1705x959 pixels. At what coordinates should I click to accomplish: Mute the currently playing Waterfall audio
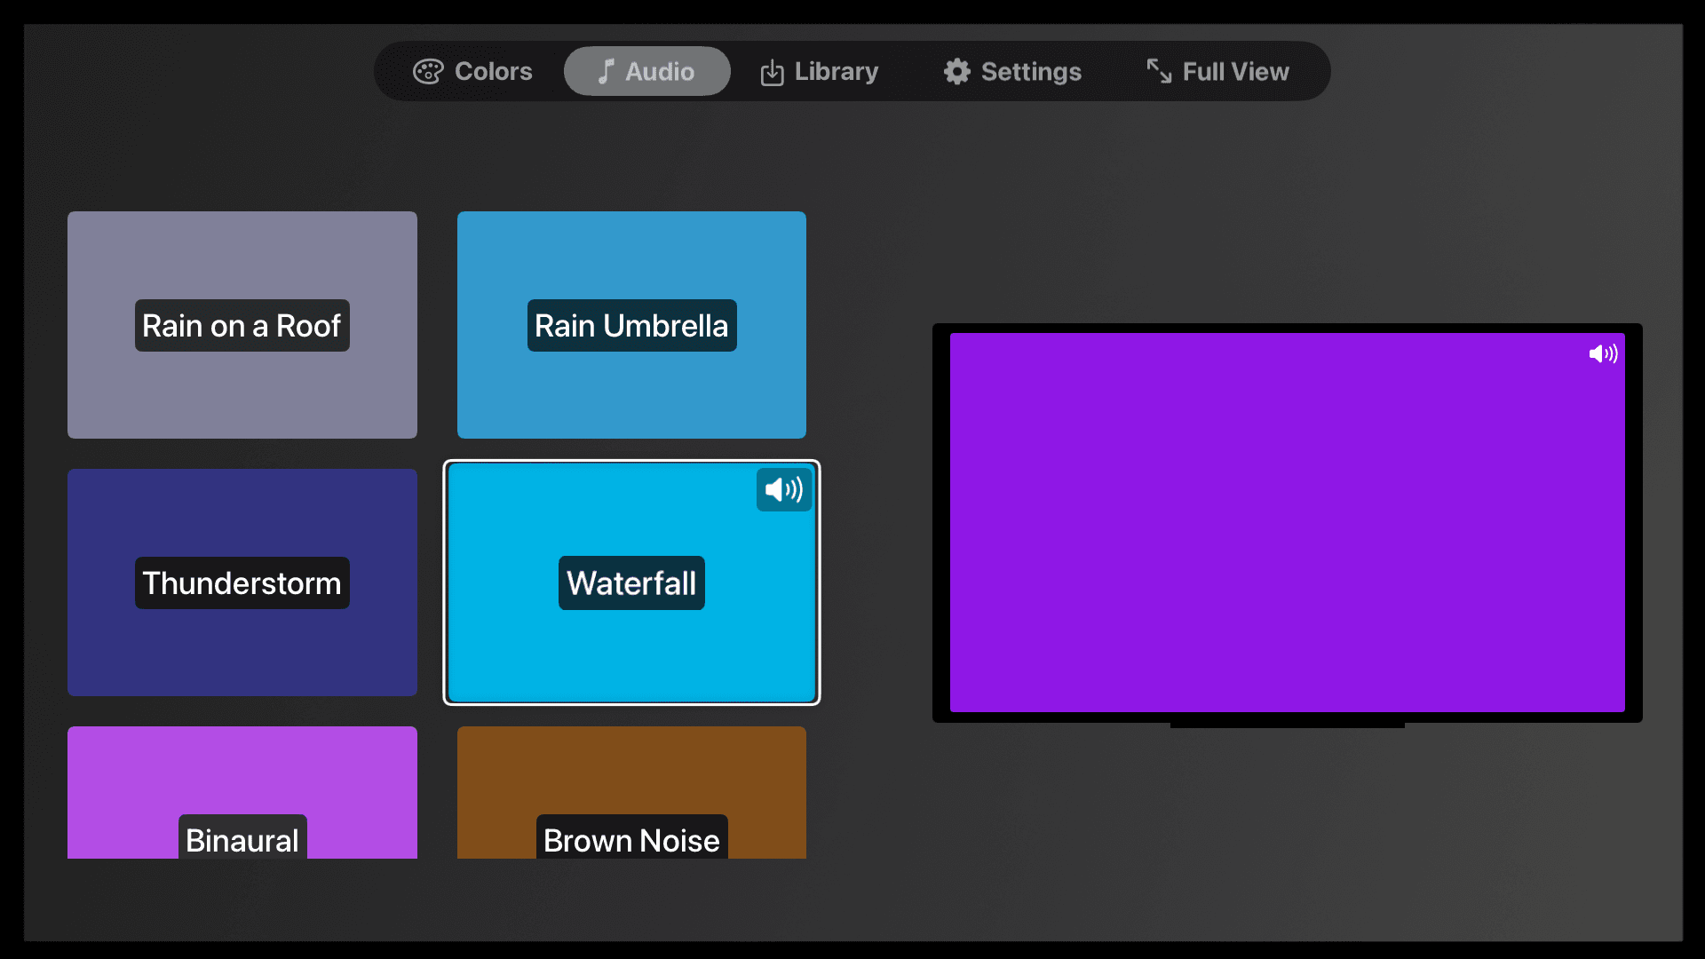(781, 489)
